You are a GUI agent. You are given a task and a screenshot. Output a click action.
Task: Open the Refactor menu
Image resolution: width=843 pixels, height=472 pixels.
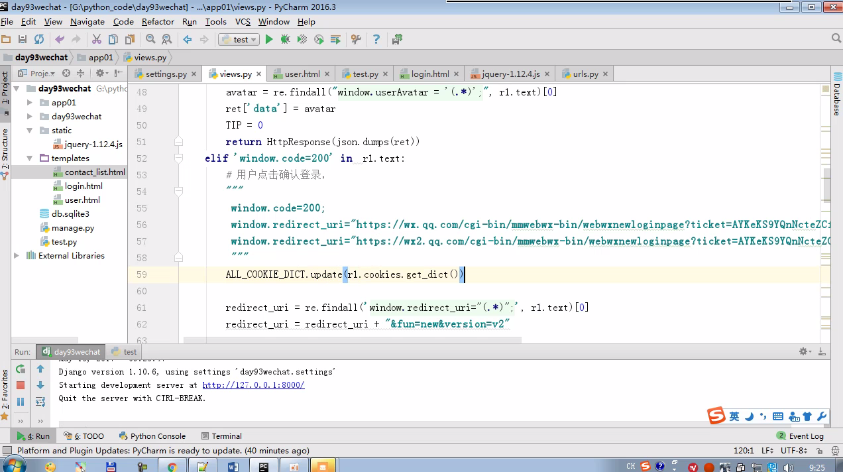click(x=158, y=22)
